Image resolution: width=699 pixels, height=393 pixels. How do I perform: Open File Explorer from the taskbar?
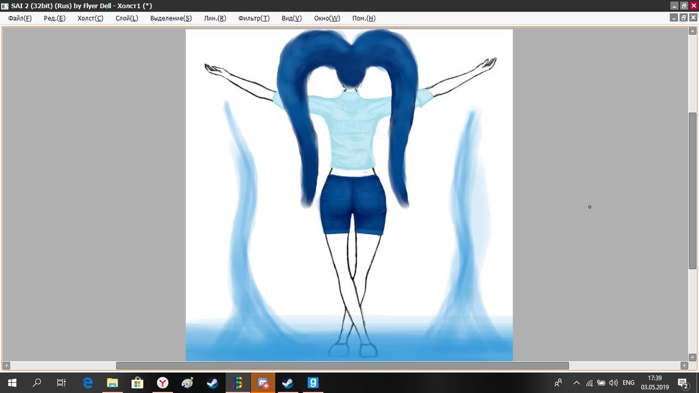(112, 383)
